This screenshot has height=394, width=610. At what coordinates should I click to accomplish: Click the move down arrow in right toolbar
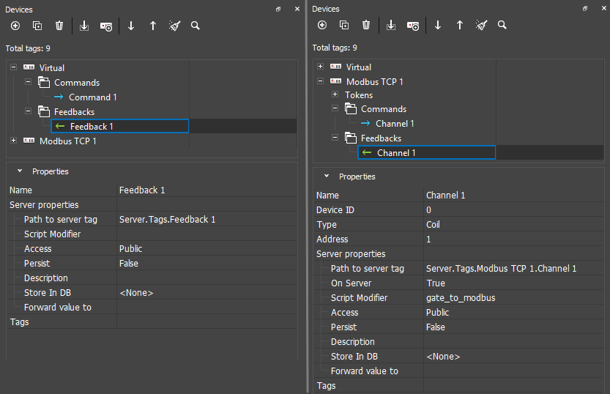438,25
